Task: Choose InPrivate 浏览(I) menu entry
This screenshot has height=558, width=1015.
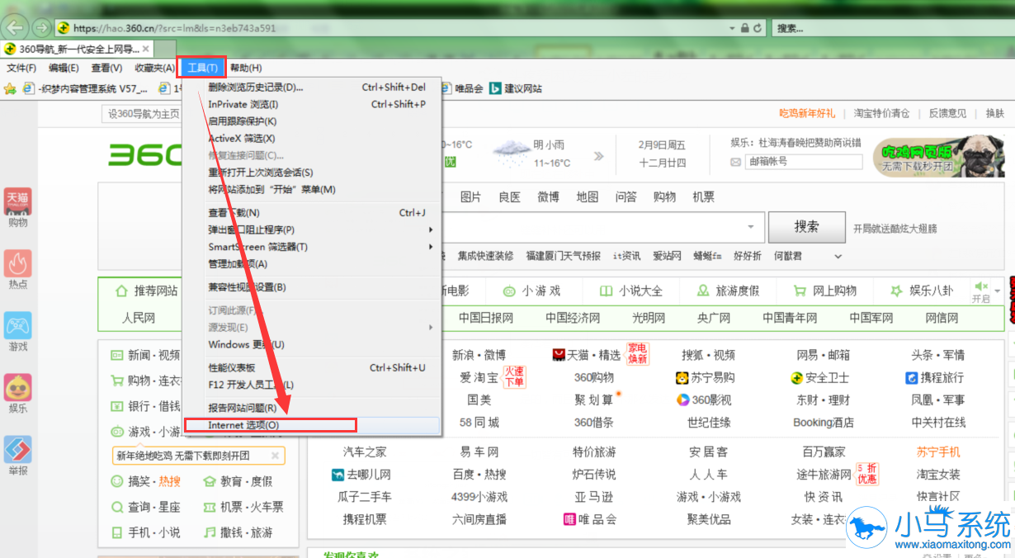Action: click(312, 104)
